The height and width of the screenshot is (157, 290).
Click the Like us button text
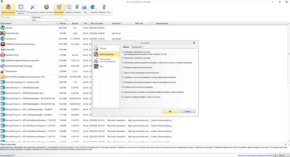pyautogui.click(x=282, y=155)
